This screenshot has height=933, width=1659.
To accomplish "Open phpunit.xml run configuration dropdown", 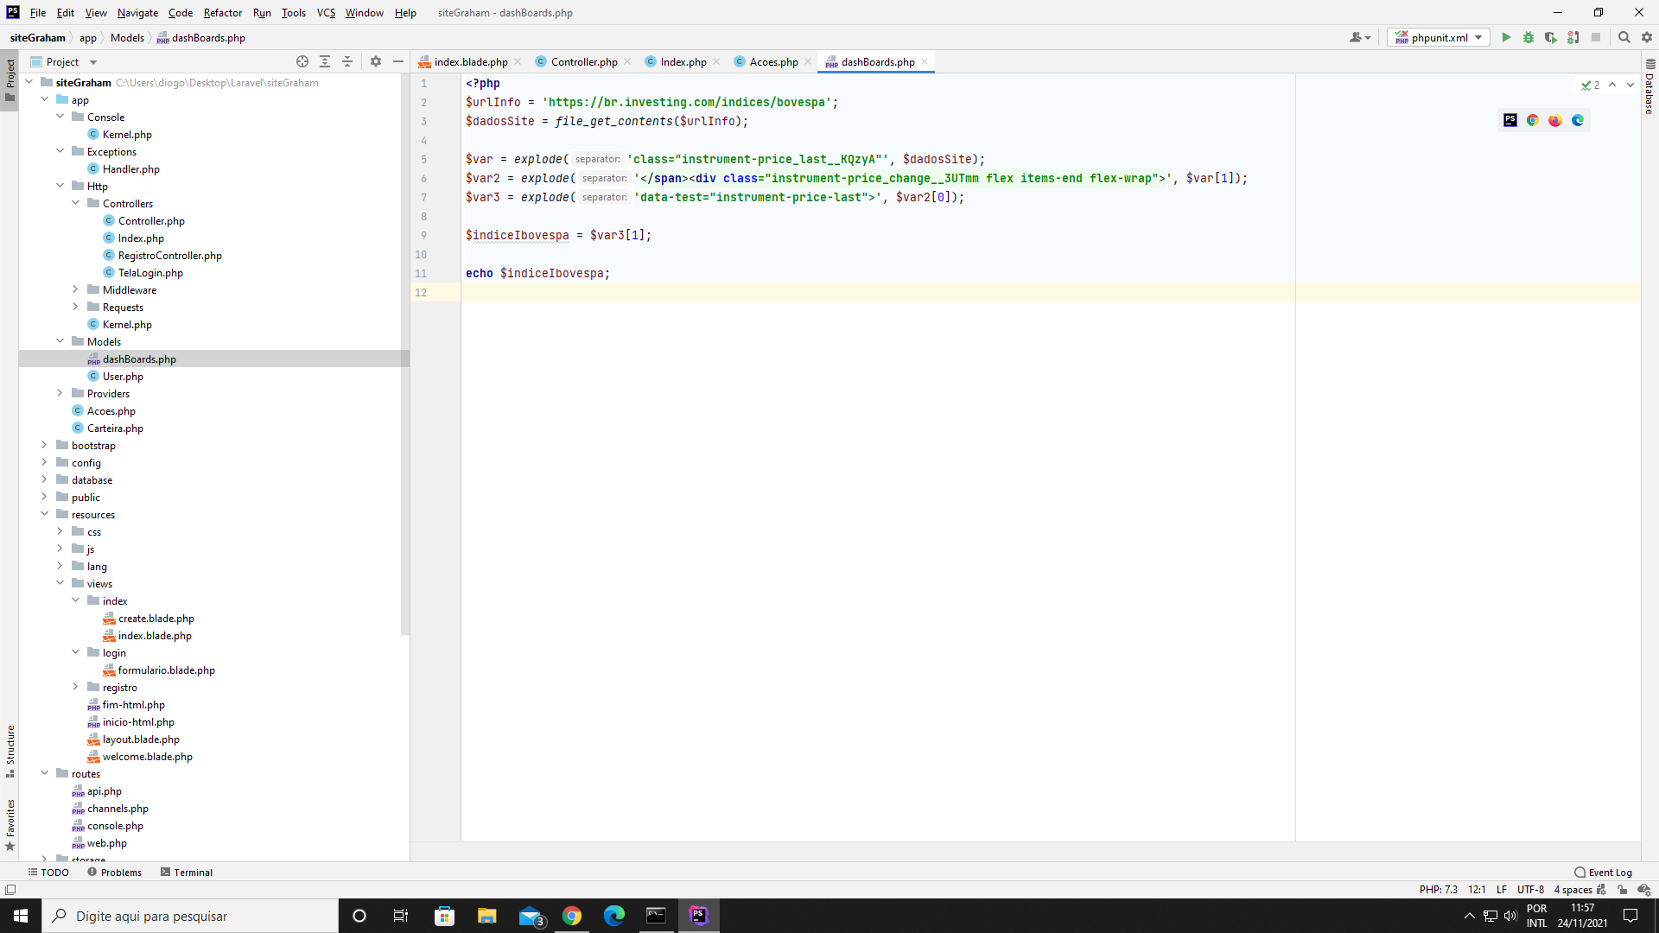I will click(x=1439, y=37).
